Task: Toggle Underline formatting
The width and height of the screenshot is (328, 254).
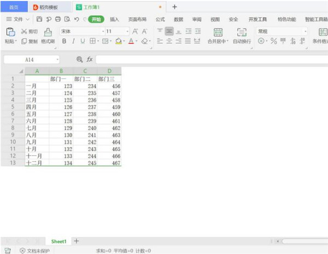Action: click(83, 41)
